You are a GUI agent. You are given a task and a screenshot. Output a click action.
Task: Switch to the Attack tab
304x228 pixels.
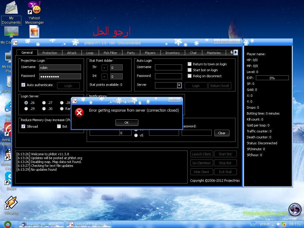click(72, 53)
